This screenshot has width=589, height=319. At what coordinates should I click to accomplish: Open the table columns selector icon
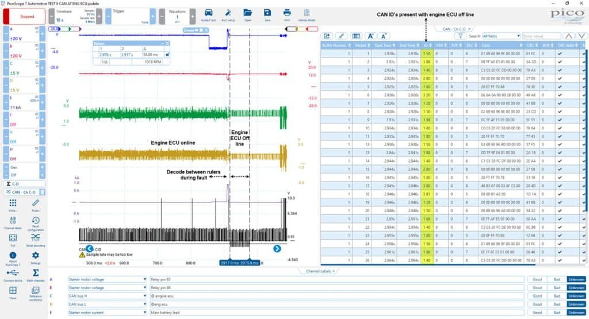pyautogui.click(x=355, y=36)
